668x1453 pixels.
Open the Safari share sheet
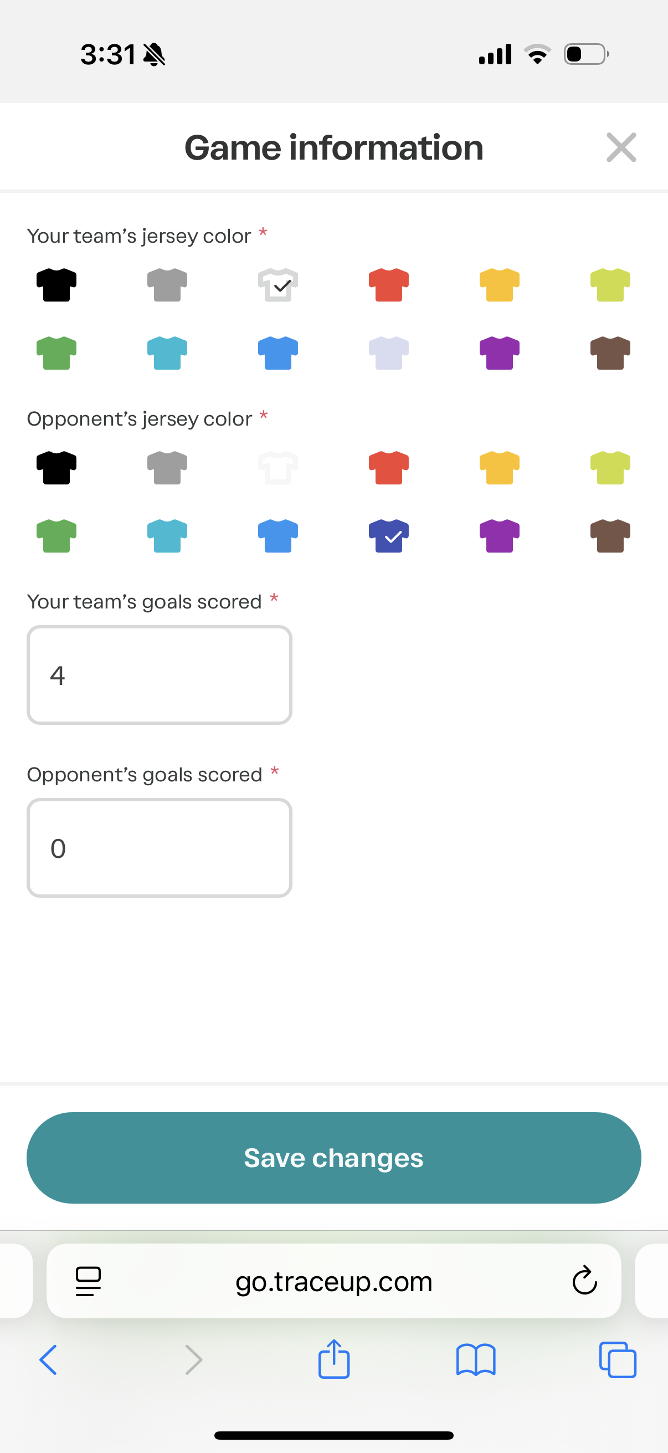(x=333, y=1359)
